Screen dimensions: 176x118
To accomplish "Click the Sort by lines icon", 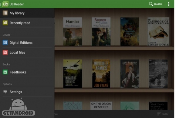I will [159, 114].
